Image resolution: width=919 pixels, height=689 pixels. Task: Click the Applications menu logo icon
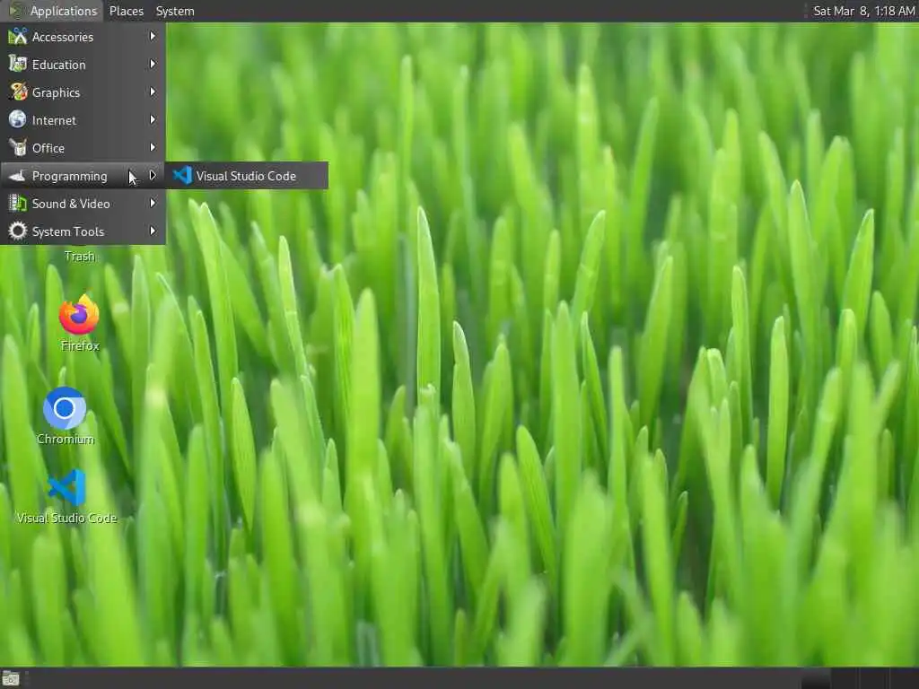pos(16,11)
